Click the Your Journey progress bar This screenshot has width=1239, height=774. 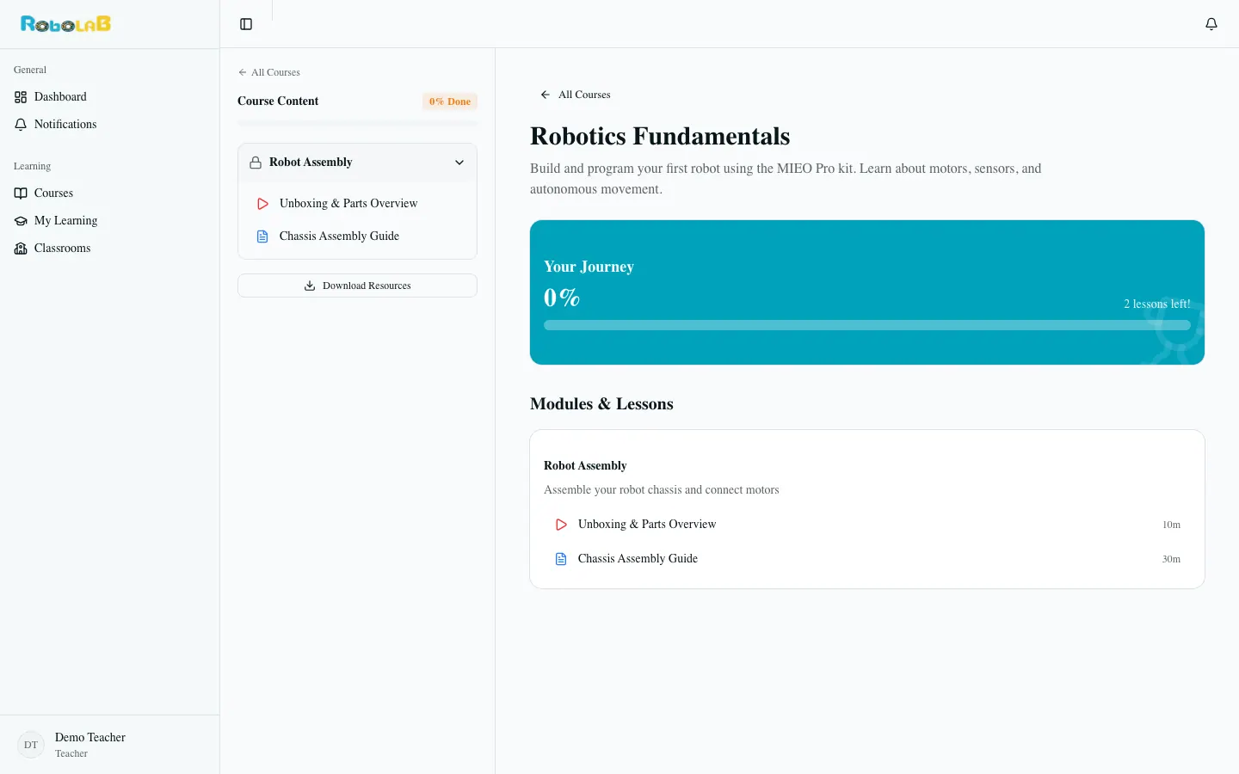(x=867, y=325)
